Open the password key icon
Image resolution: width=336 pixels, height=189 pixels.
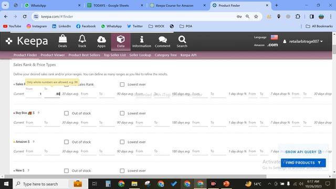(x=239, y=16)
